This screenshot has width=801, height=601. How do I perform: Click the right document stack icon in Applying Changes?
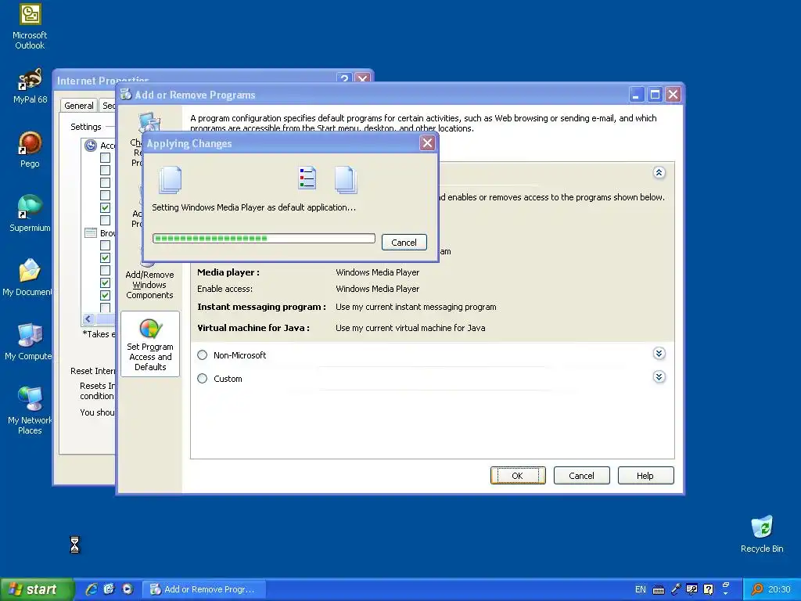tap(346, 180)
